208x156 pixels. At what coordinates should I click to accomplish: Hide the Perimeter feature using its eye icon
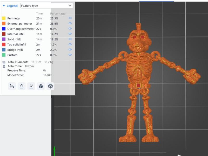(70, 18)
